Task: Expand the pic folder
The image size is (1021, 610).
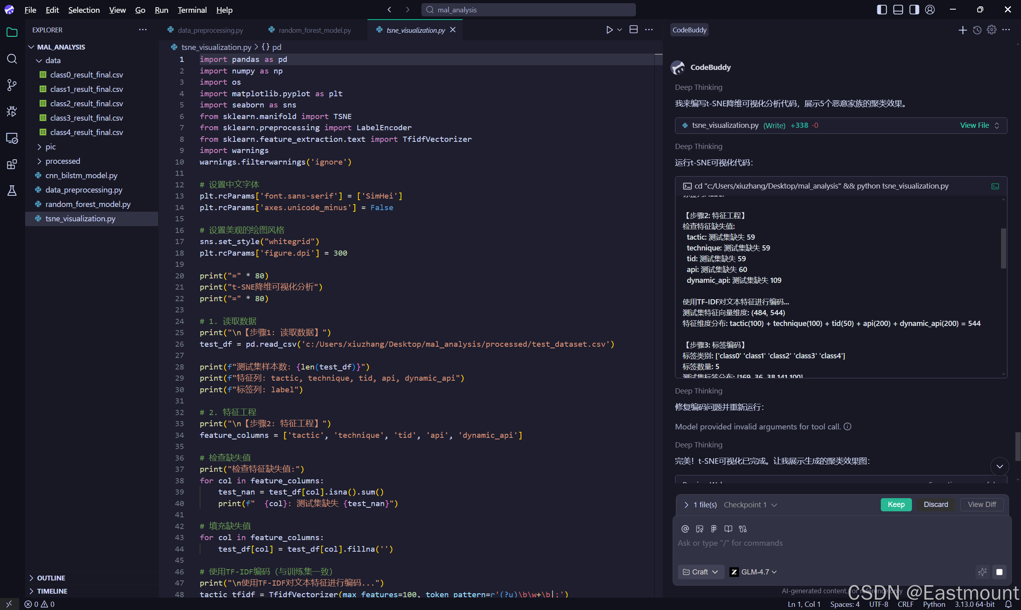Action: [x=51, y=147]
